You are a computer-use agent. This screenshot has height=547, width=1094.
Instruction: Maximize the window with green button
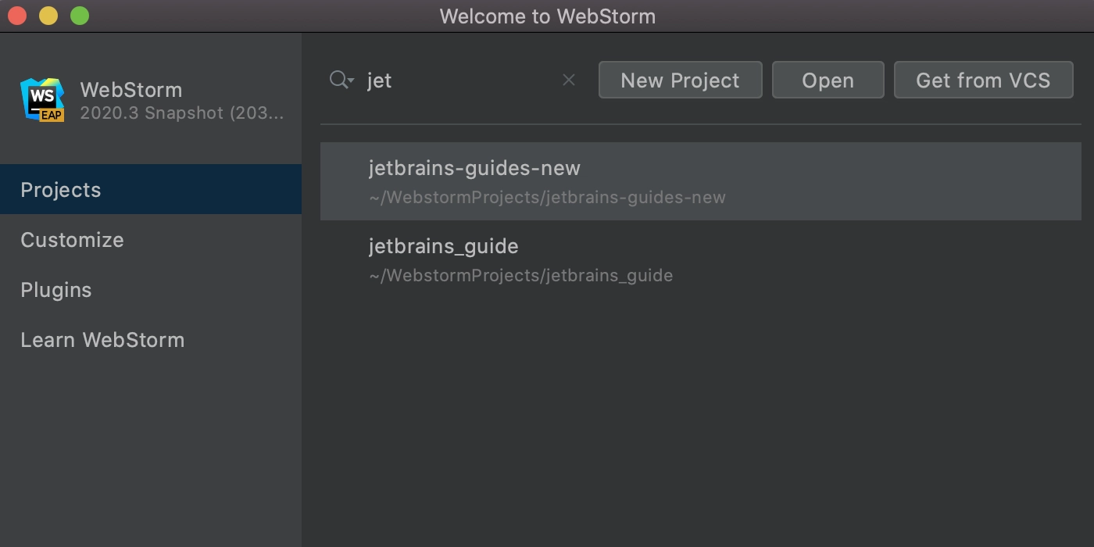click(x=80, y=16)
